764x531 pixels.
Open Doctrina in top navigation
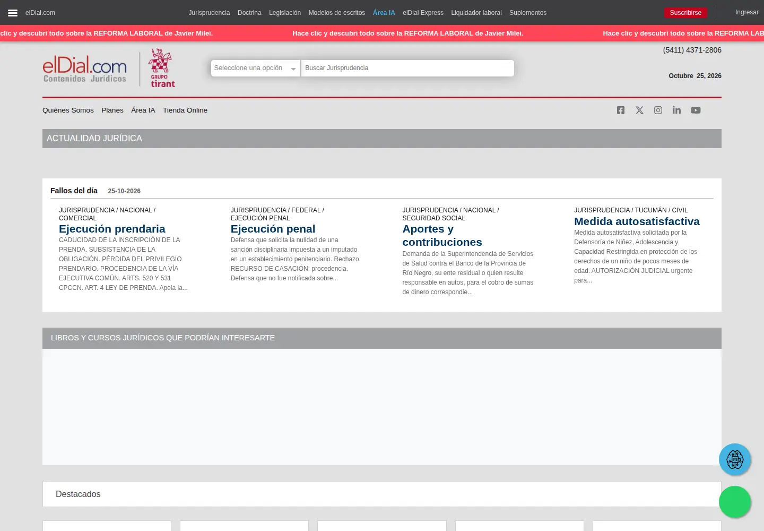point(249,13)
